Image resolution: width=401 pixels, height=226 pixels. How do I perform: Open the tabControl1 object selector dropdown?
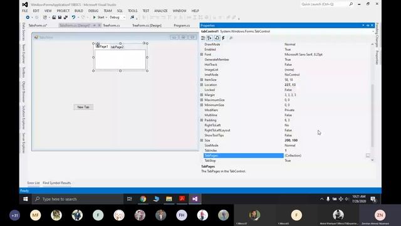point(373,31)
